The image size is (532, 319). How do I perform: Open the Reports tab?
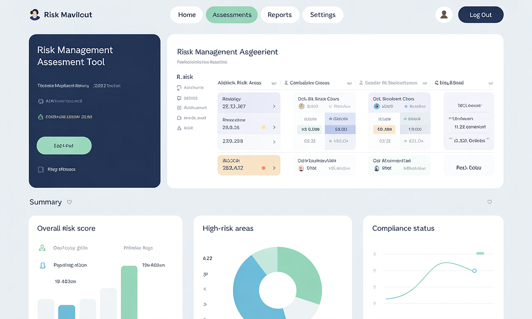pos(279,15)
